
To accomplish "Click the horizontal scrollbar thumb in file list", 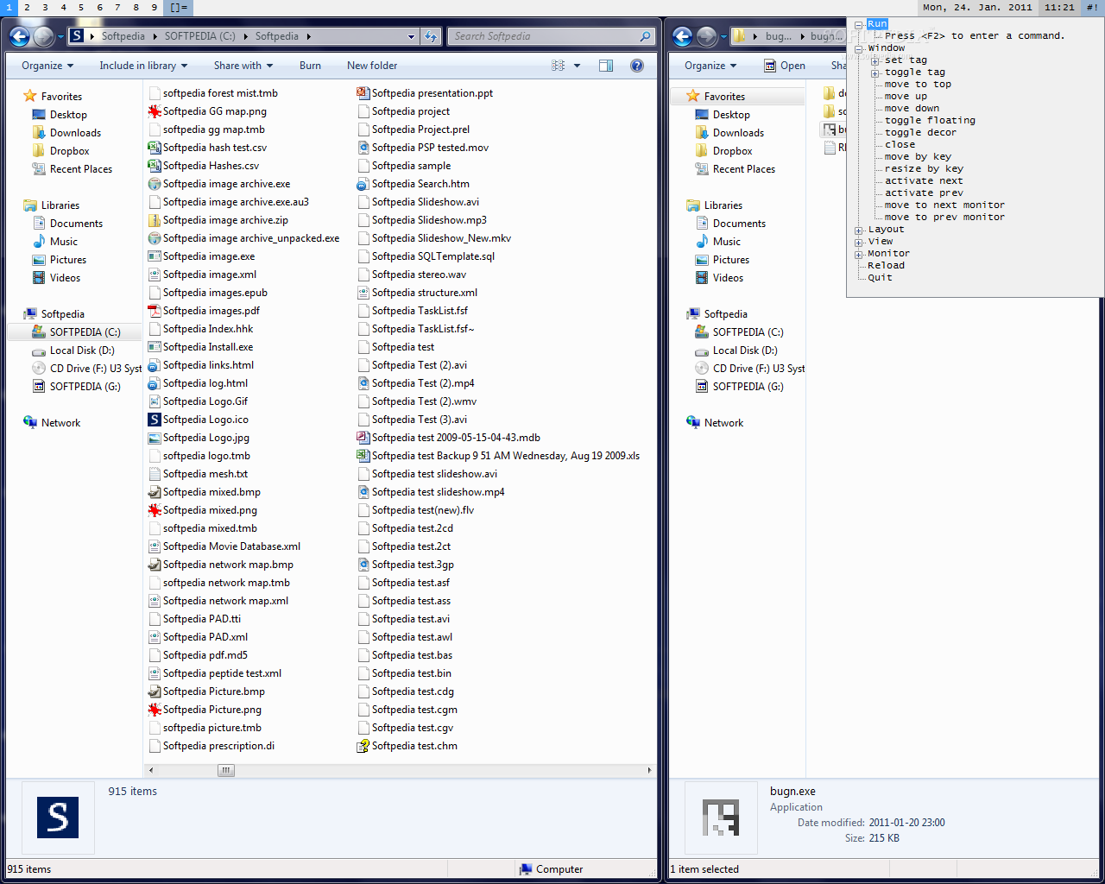I will click(x=226, y=770).
